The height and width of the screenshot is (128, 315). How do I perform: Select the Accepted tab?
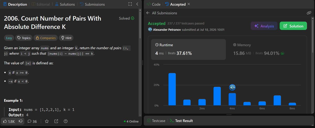click(175, 4)
